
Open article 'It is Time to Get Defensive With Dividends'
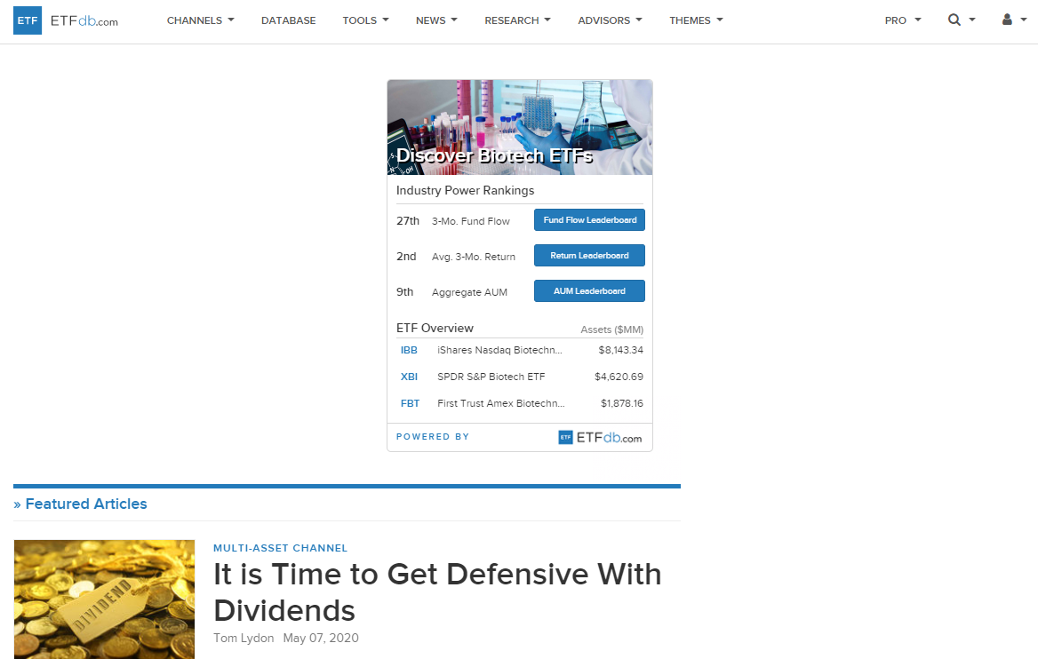tap(437, 592)
